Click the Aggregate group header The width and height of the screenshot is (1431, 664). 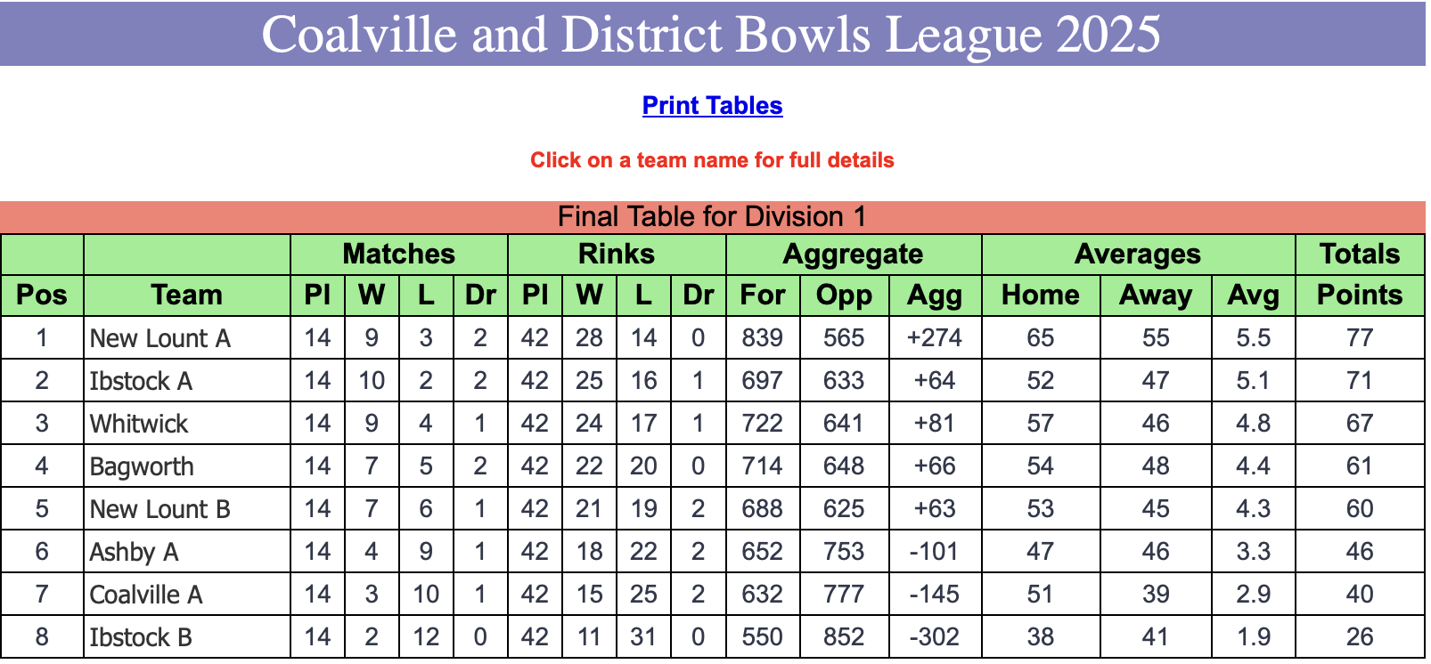click(x=854, y=255)
